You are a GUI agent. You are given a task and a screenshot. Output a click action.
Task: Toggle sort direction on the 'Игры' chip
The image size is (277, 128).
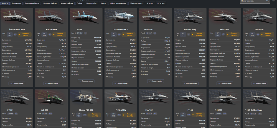click(5, 3)
